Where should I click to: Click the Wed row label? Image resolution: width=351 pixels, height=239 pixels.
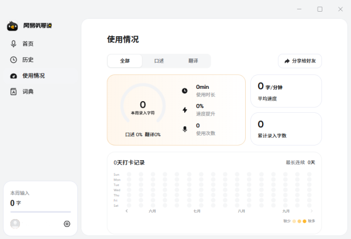117,190
